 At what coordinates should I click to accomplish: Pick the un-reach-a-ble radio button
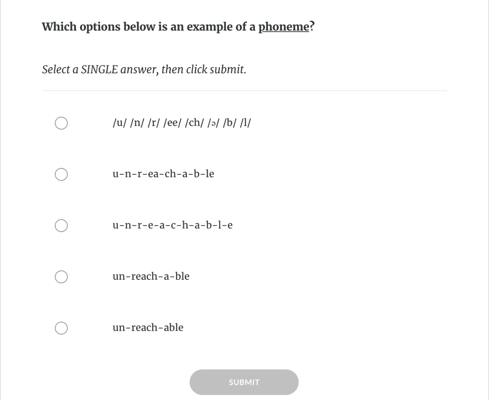point(62,277)
